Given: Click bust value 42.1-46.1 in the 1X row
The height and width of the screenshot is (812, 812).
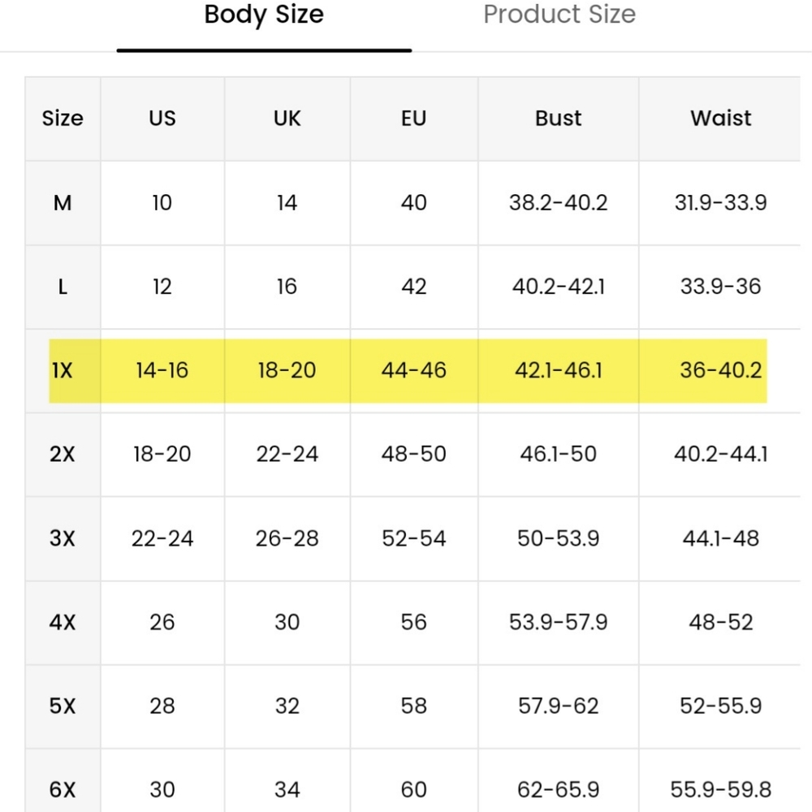Looking at the screenshot, I should coord(559,370).
